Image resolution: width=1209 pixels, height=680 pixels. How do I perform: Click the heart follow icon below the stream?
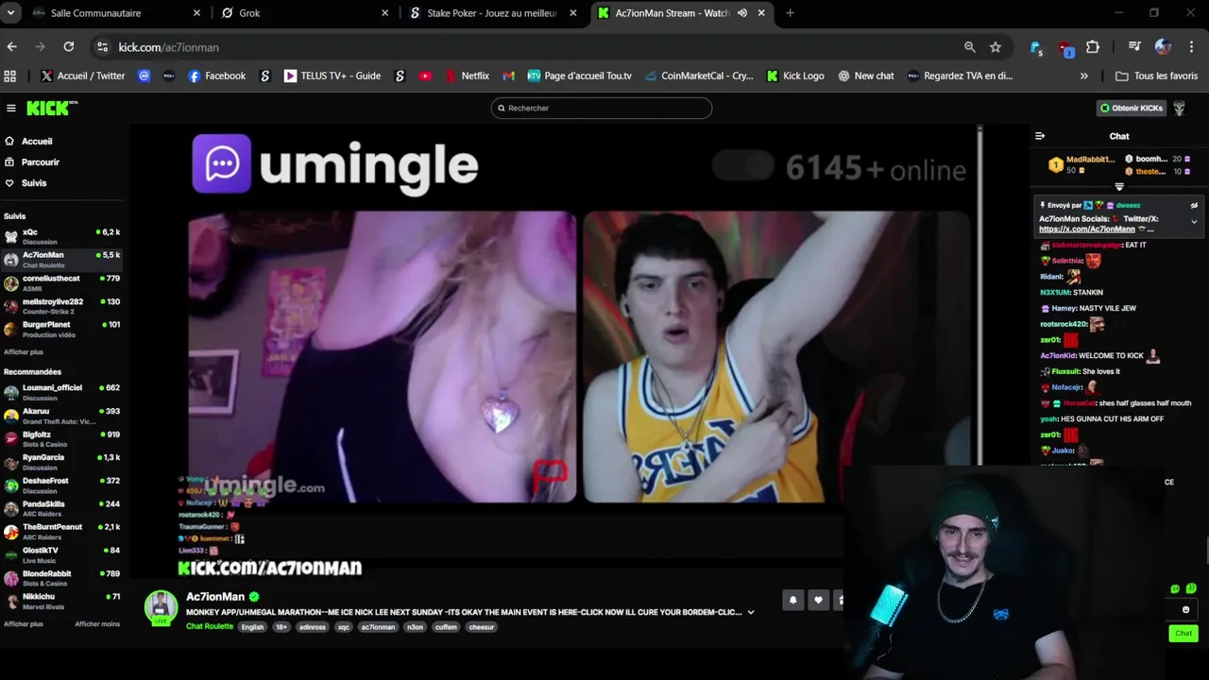[x=818, y=600]
